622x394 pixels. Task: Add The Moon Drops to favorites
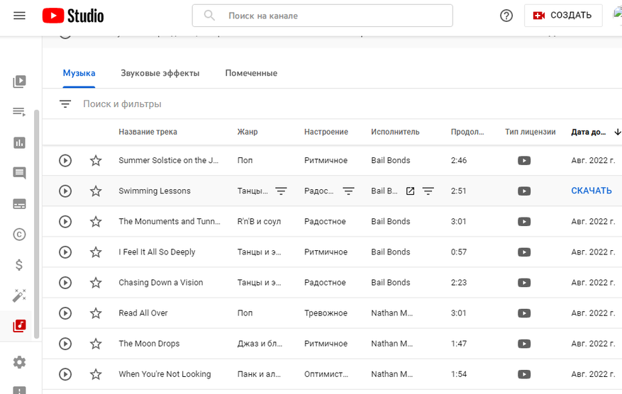coord(96,344)
